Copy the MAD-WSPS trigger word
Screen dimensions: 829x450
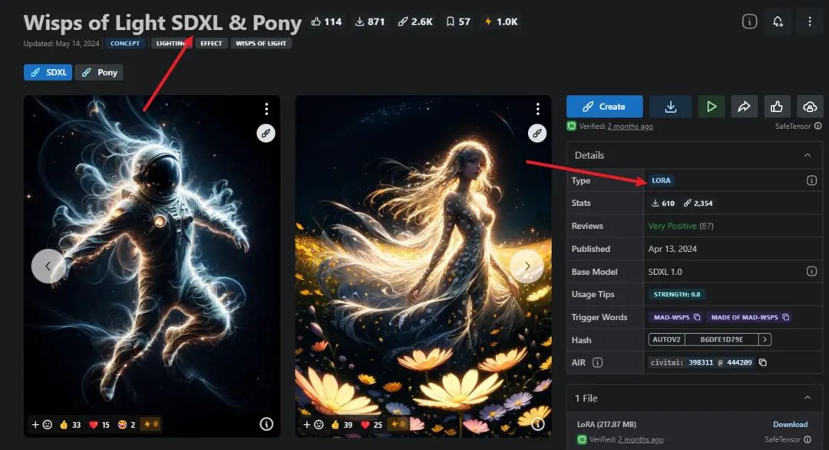point(697,317)
